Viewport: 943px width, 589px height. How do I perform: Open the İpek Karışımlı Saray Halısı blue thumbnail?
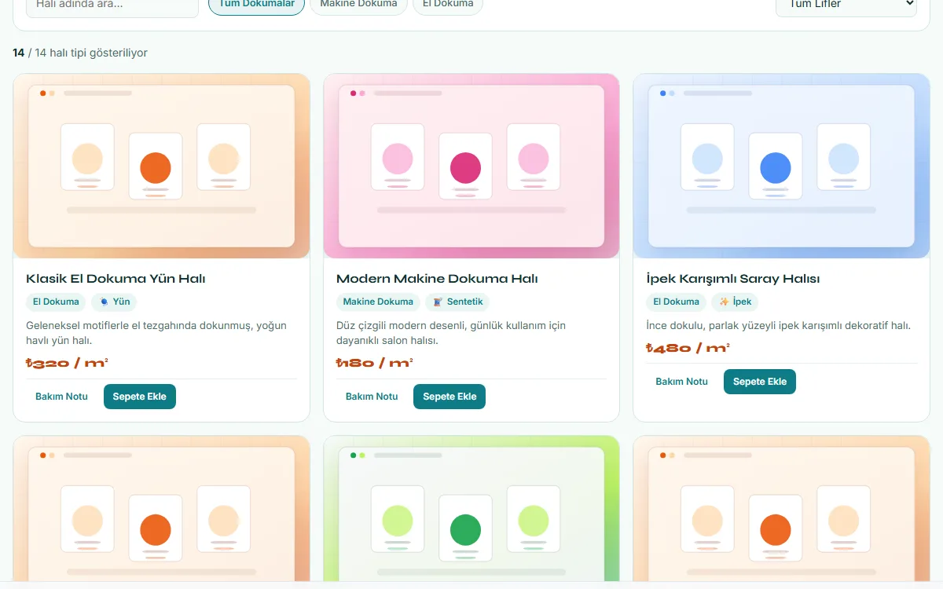coord(781,166)
